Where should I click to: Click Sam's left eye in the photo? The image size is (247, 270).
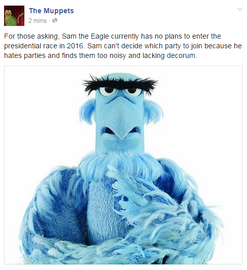click(x=107, y=91)
